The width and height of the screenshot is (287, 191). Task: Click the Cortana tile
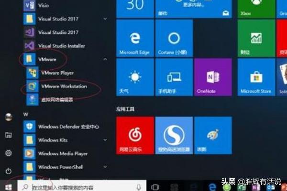click(x=174, y=38)
